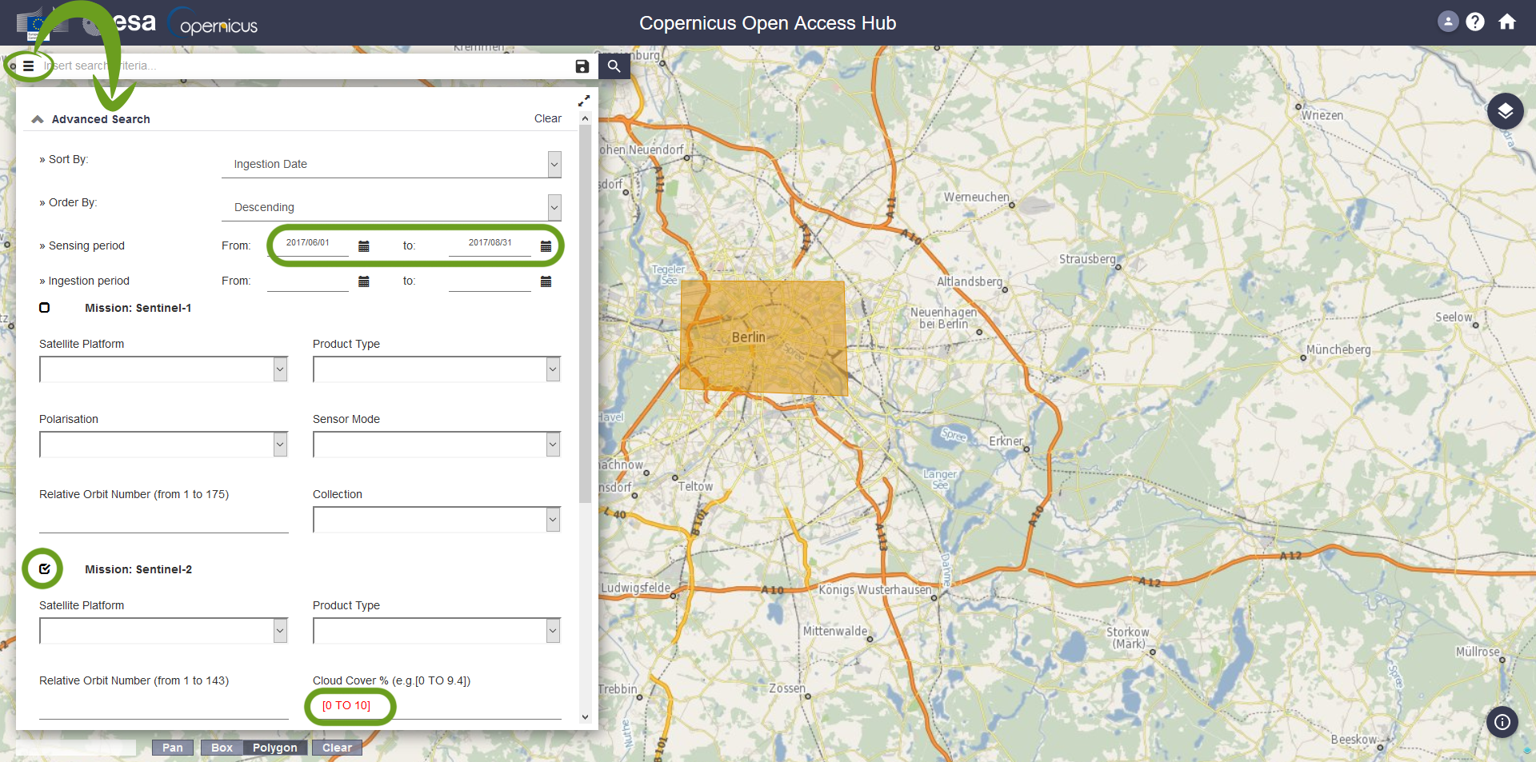Viewport: 1536px width, 762px height.
Task: Open the map layers switcher
Action: (1505, 111)
